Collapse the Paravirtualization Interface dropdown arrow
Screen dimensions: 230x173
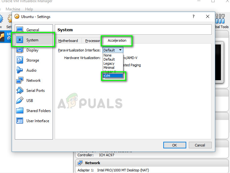pos(120,50)
